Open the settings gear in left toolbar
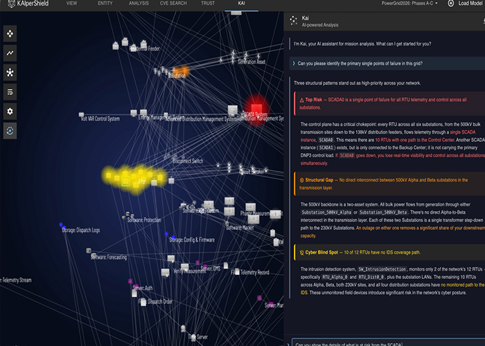This screenshot has height=346, width=485. click(x=10, y=111)
